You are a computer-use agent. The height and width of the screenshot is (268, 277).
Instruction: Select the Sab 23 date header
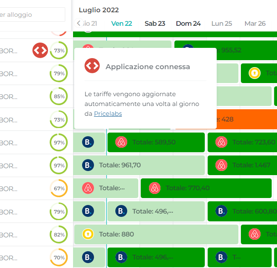(155, 23)
